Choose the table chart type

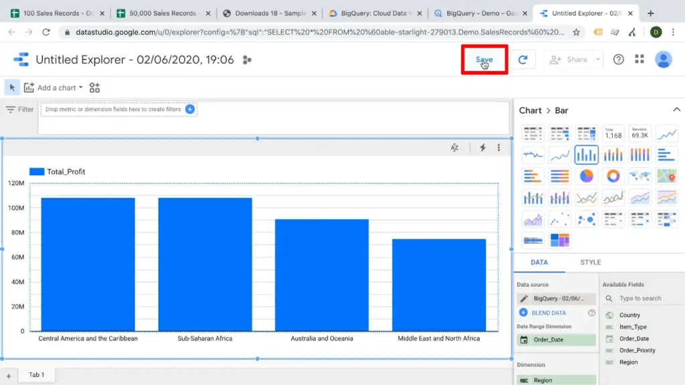tap(533, 132)
